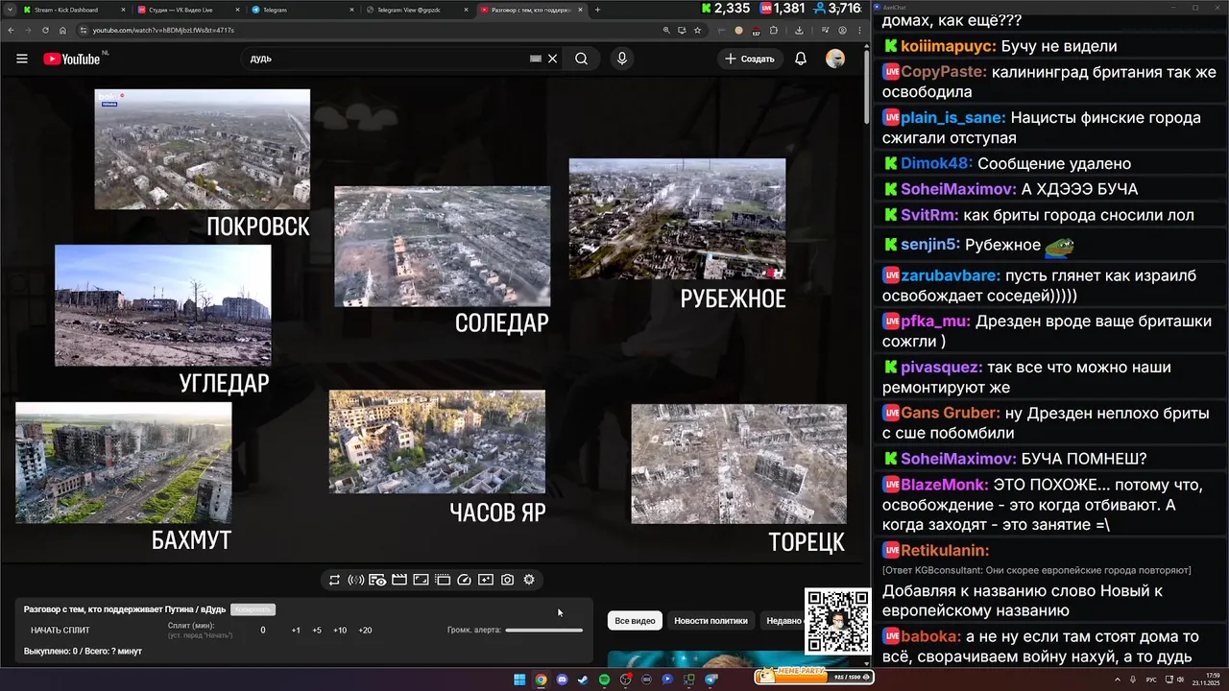Add +20 minutes to split
This screenshot has width=1229, height=691.
pos(365,631)
